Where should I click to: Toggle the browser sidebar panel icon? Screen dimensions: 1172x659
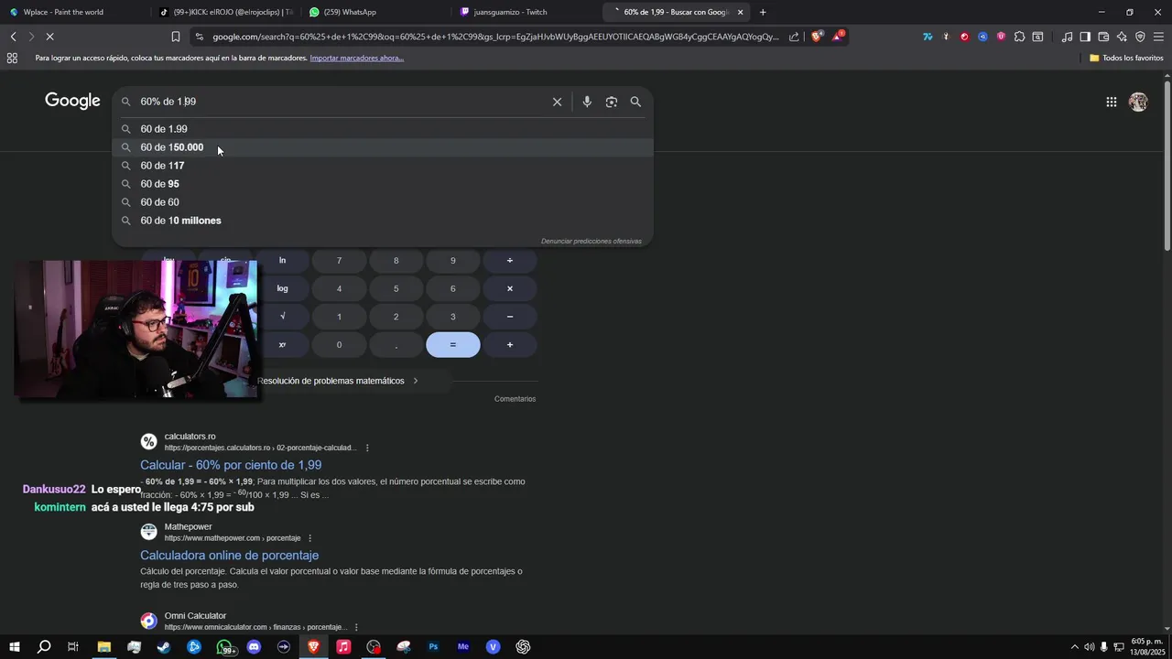(1085, 37)
